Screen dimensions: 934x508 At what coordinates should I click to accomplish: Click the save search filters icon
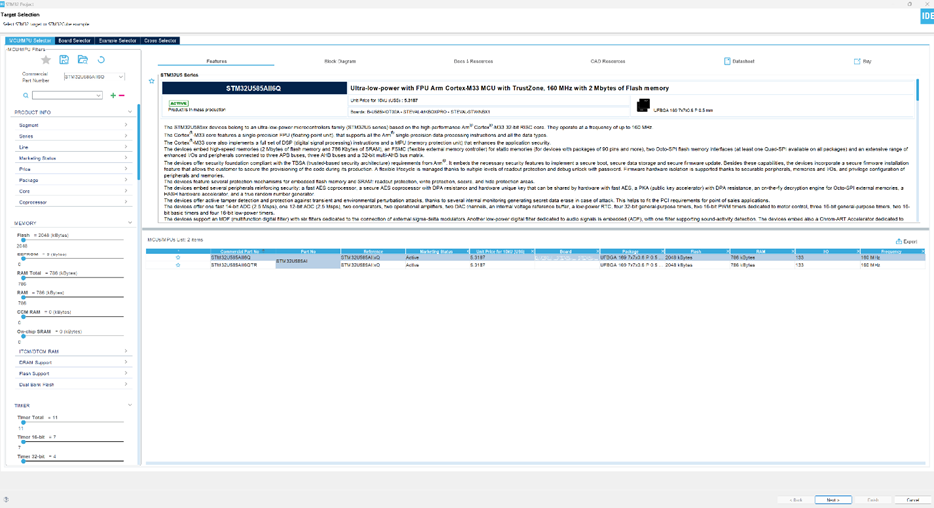point(64,60)
